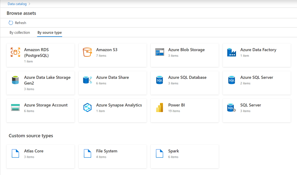Viewport: 297px width, 175px height.
Task: Open the Spark title
Action: click(x=174, y=151)
